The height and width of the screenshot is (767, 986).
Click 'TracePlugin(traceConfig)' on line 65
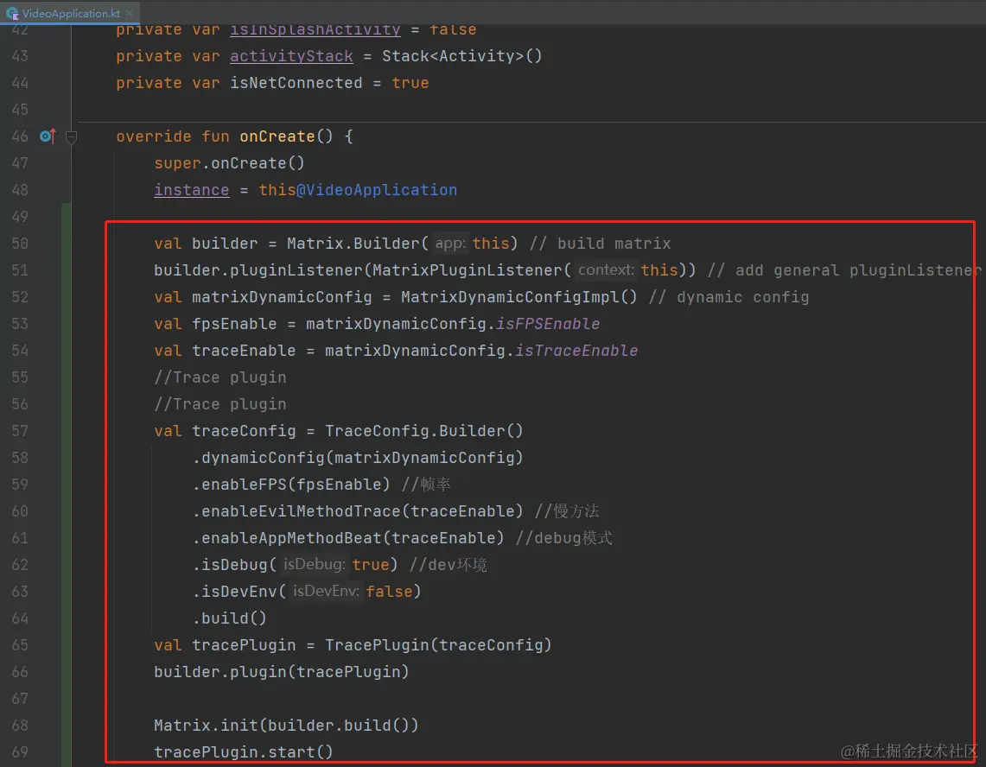coord(438,645)
